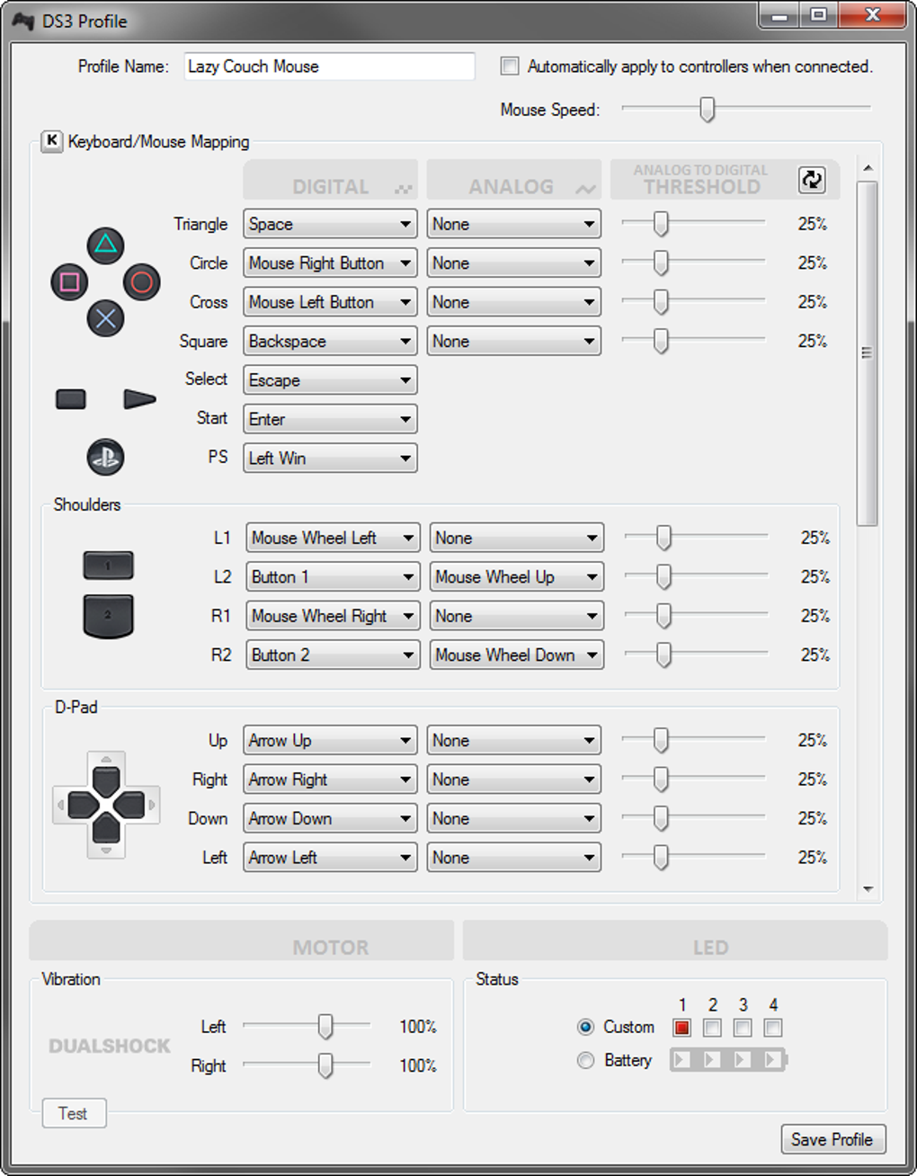Click the PS button icon
The image size is (917, 1176).
105,457
